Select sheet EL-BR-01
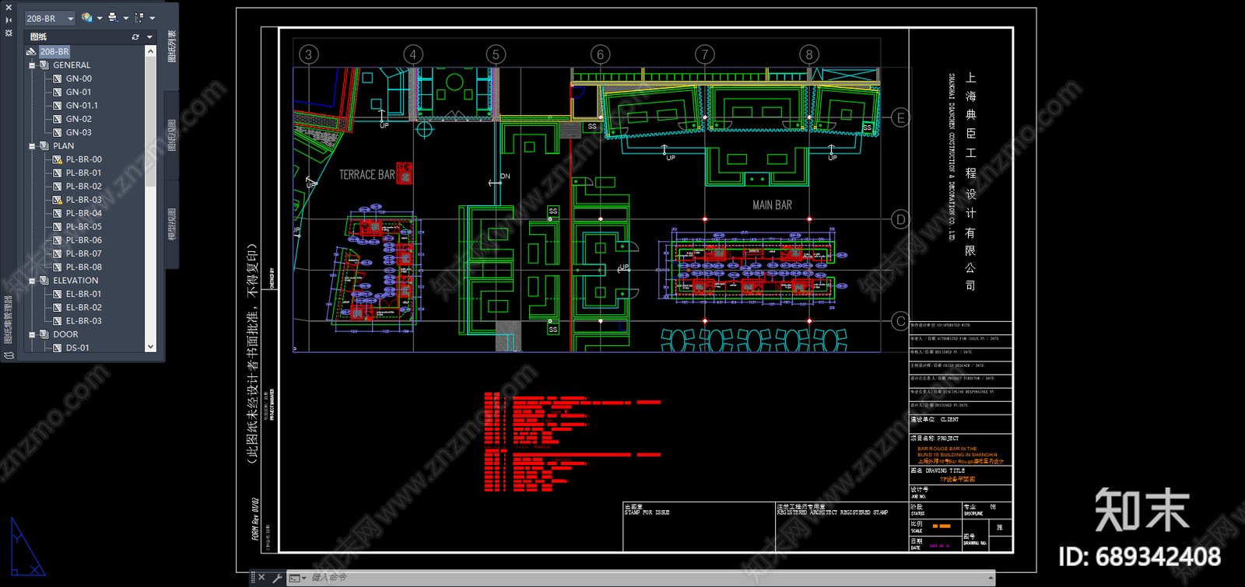The image size is (1245, 587). [83, 294]
